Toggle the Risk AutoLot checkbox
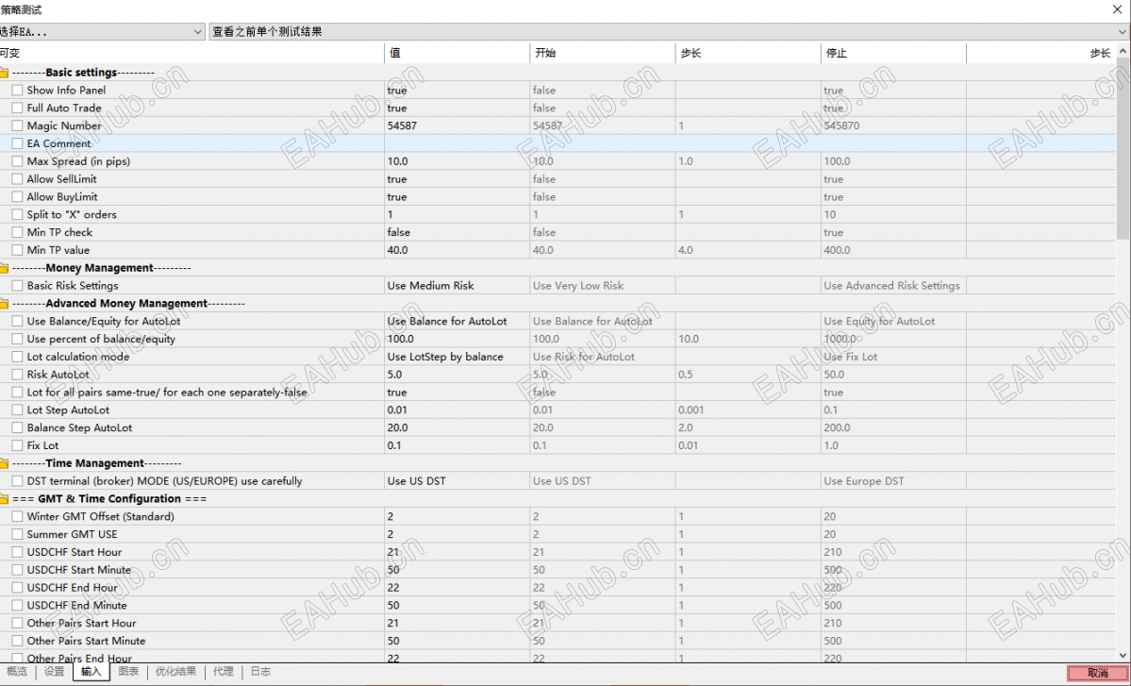This screenshot has width=1131, height=686. [17, 375]
